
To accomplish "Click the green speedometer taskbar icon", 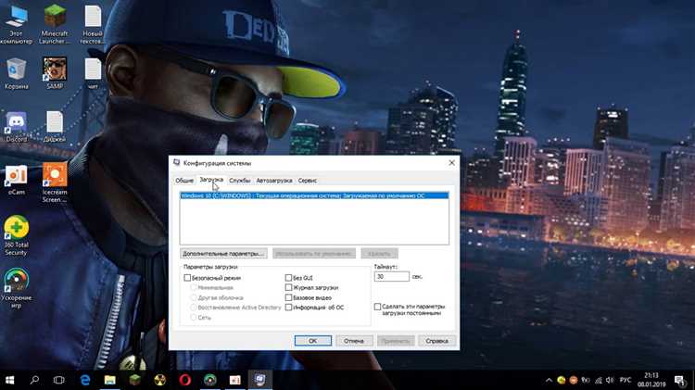I will point(209,380).
